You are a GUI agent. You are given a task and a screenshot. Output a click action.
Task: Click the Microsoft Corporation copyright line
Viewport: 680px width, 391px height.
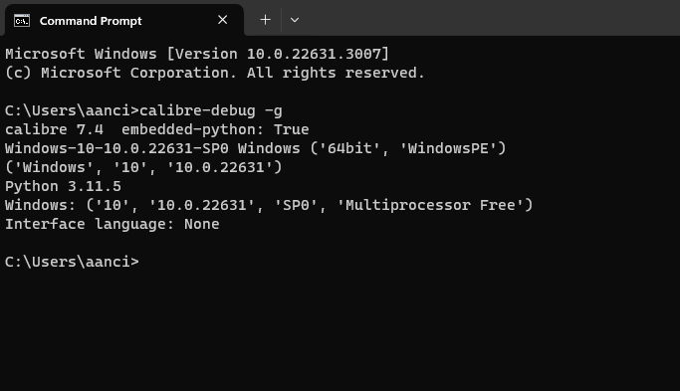(215, 73)
